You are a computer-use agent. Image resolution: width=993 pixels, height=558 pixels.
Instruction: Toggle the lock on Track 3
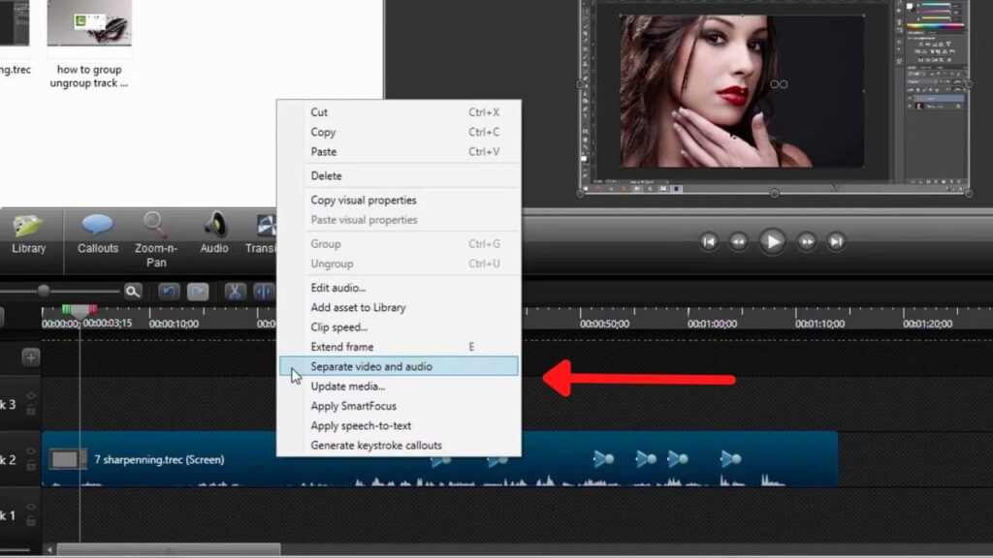click(x=31, y=411)
